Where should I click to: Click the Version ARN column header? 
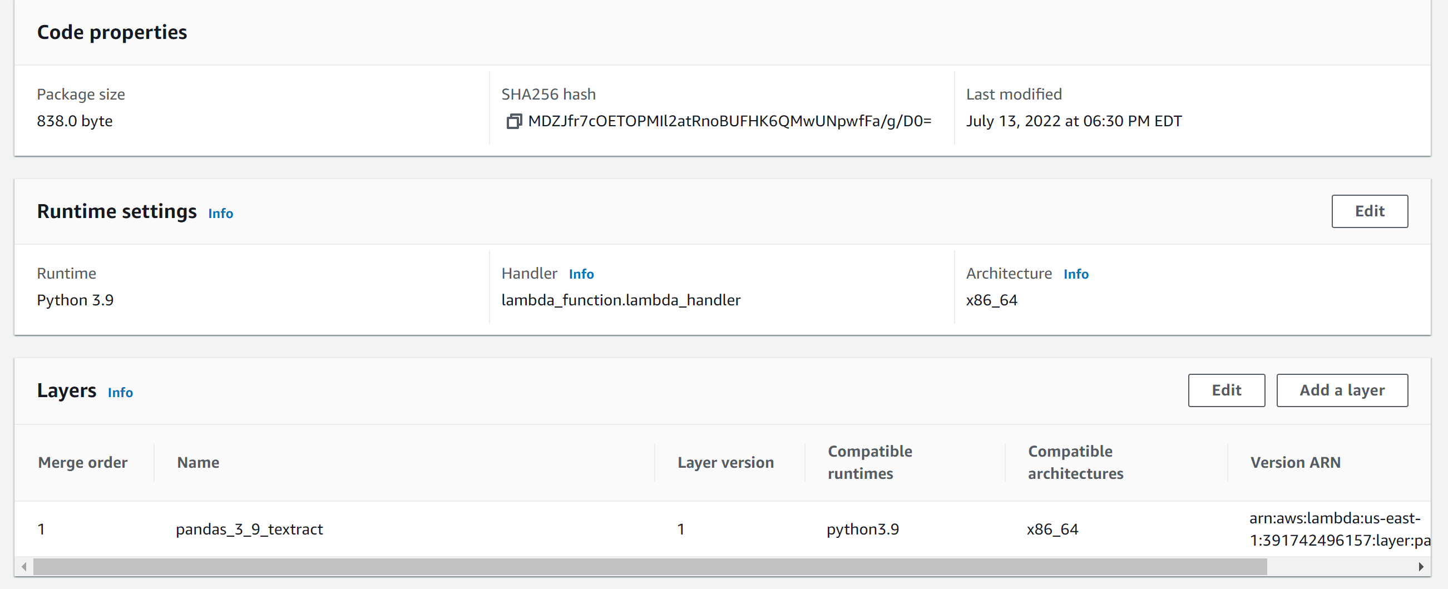tap(1296, 462)
